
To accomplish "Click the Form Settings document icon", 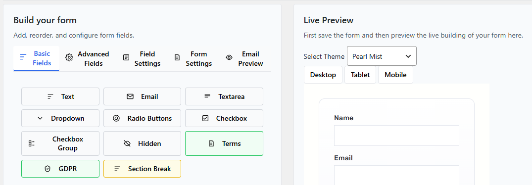I will [177, 57].
